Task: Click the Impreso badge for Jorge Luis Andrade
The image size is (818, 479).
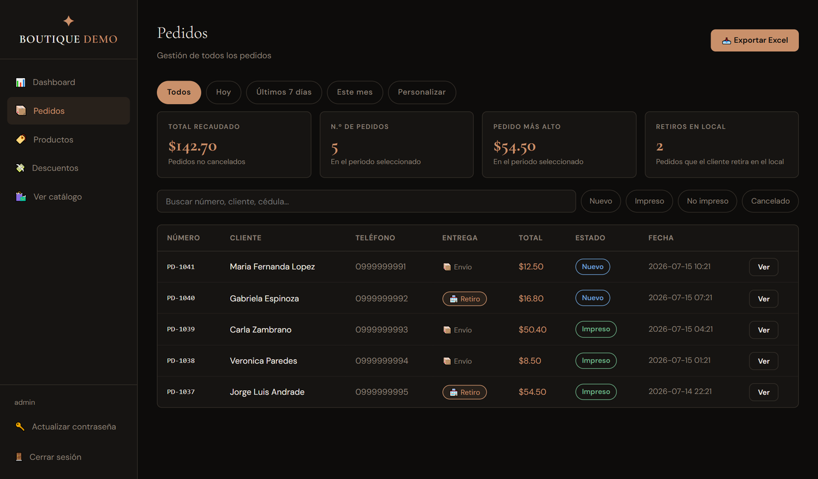Action: pyautogui.click(x=596, y=392)
